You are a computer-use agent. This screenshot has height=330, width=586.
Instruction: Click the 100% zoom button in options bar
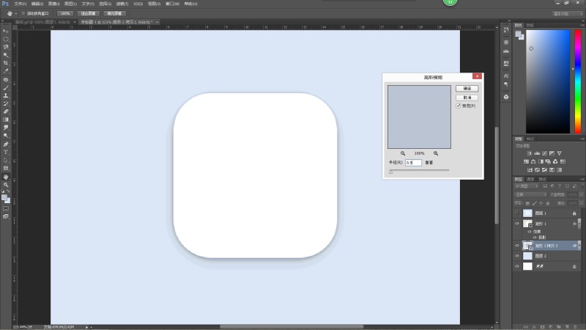[x=65, y=13]
